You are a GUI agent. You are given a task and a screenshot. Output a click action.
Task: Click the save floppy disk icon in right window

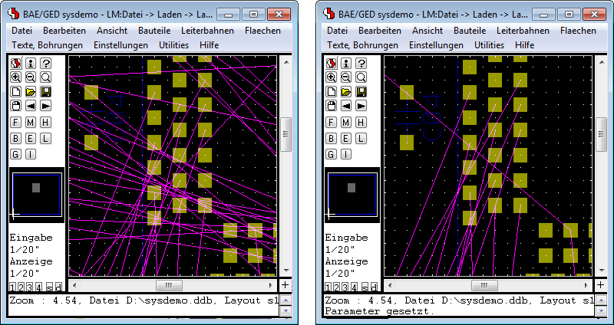click(x=361, y=92)
